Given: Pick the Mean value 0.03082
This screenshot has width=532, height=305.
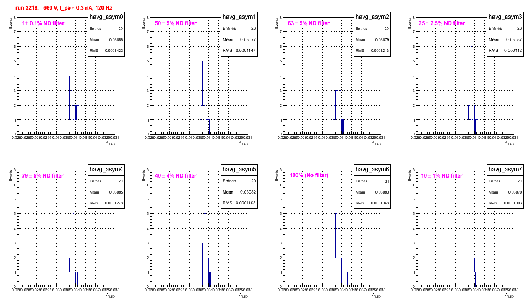Looking at the screenshot, I should coord(248,192).
